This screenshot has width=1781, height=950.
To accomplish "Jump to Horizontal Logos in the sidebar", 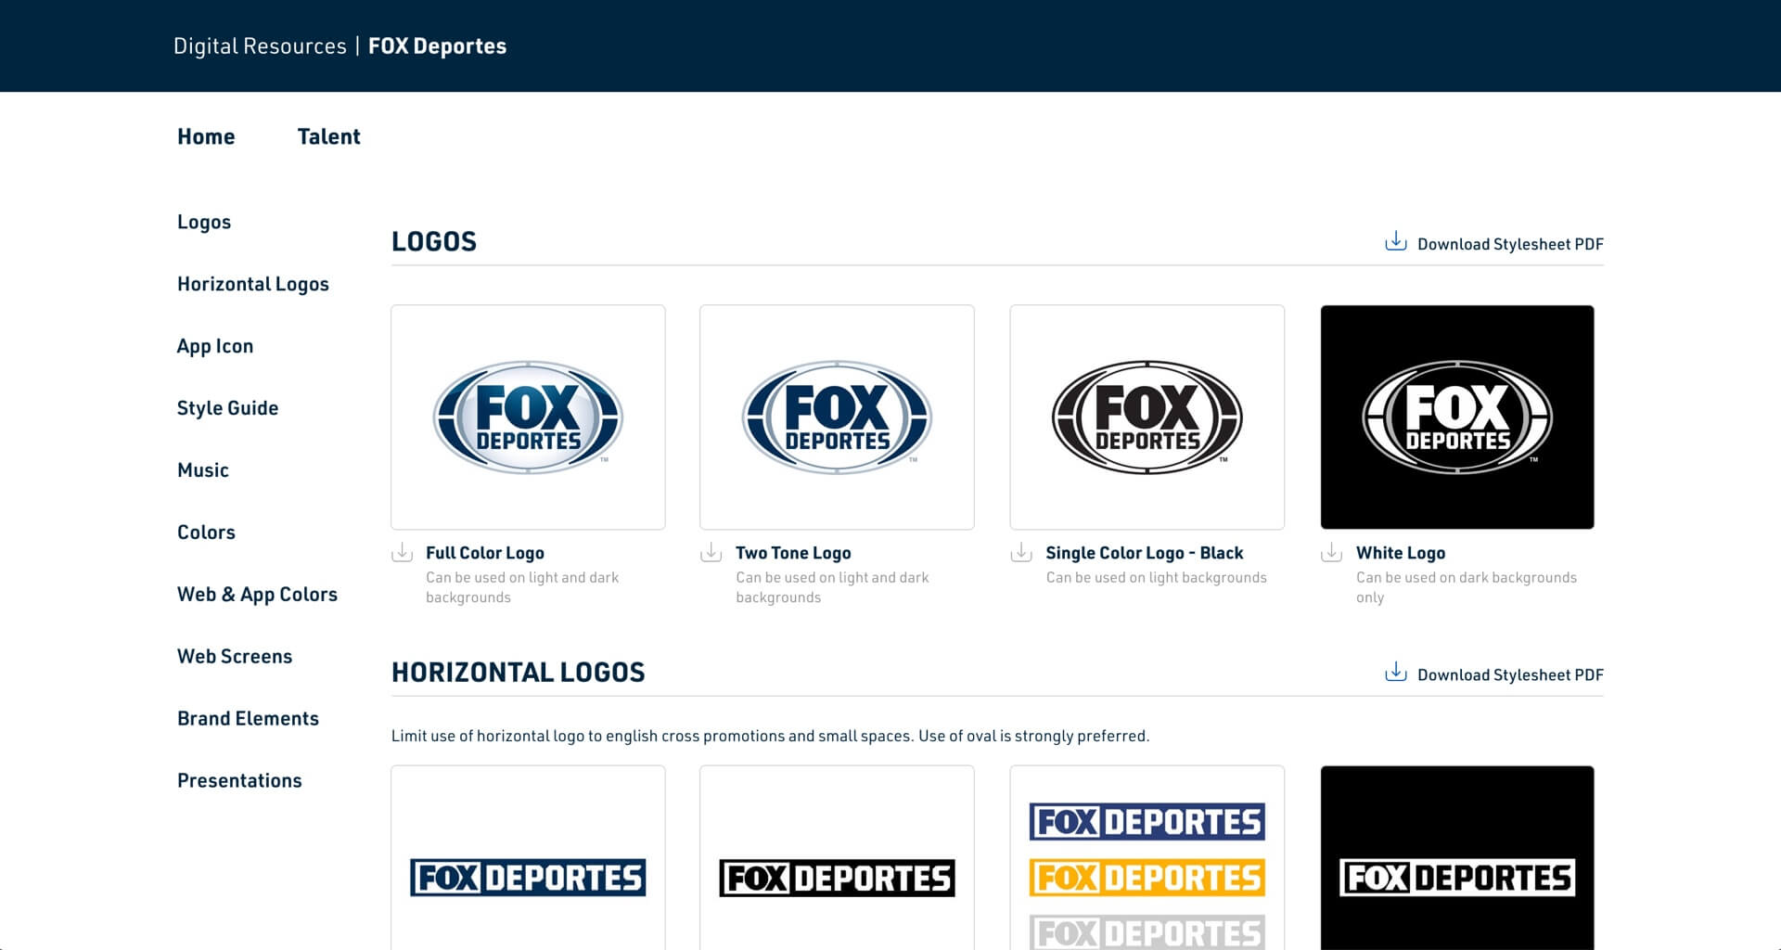I will click(x=253, y=285).
